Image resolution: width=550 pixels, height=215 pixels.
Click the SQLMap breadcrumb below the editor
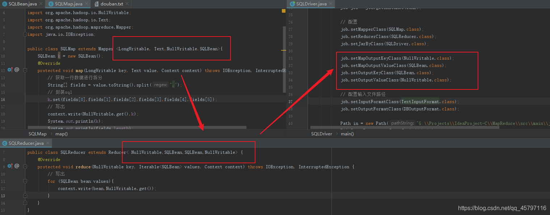(37, 134)
